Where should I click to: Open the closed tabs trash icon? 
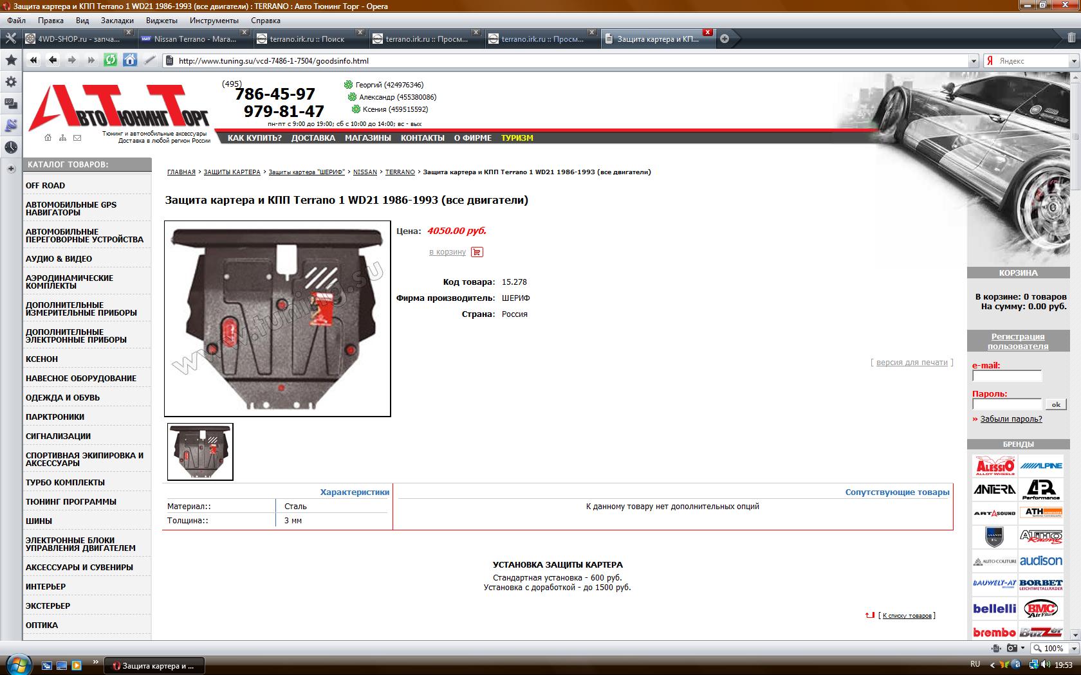[1071, 39]
